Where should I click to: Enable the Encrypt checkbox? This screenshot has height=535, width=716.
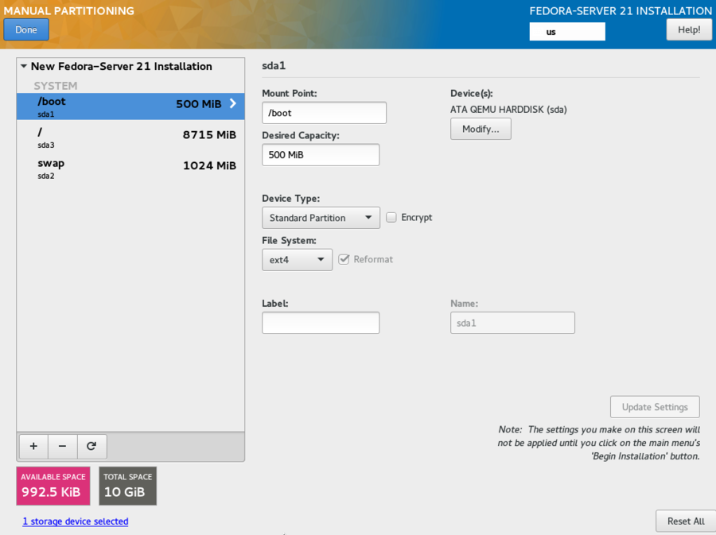click(391, 217)
